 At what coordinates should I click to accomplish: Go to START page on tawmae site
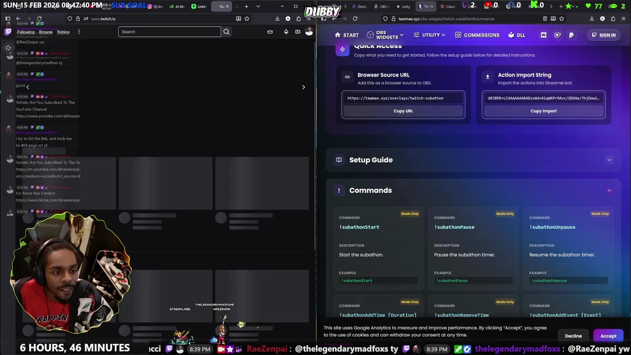coord(347,35)
